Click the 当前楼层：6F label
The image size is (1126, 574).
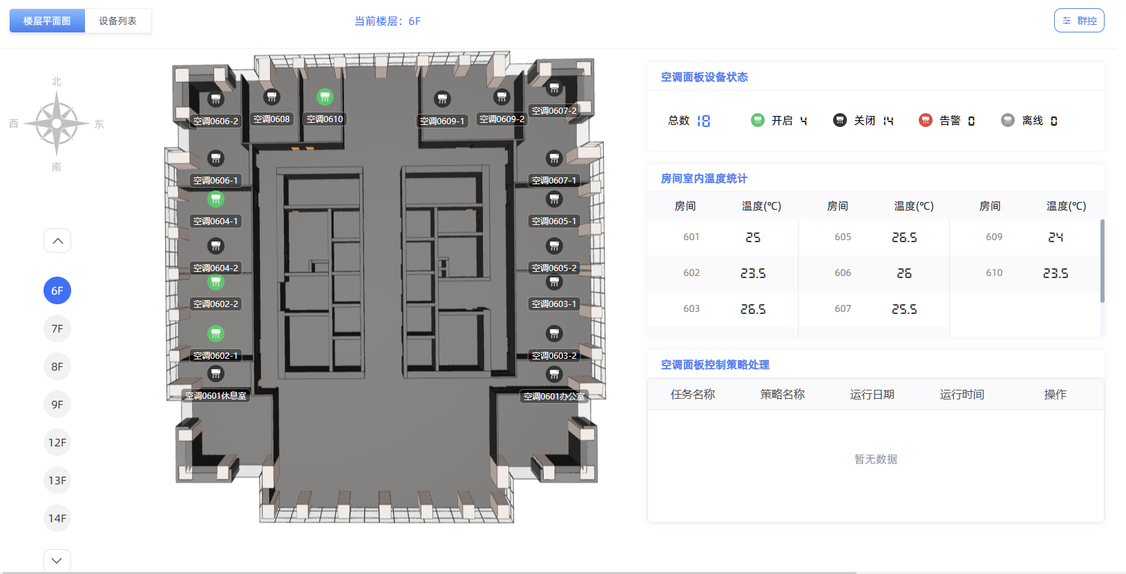click(x=388, y=21)
